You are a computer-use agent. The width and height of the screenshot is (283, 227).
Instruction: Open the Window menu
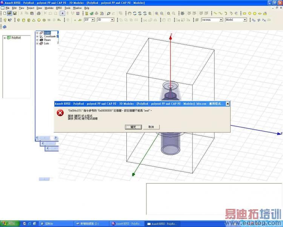[x=77, y=8]
